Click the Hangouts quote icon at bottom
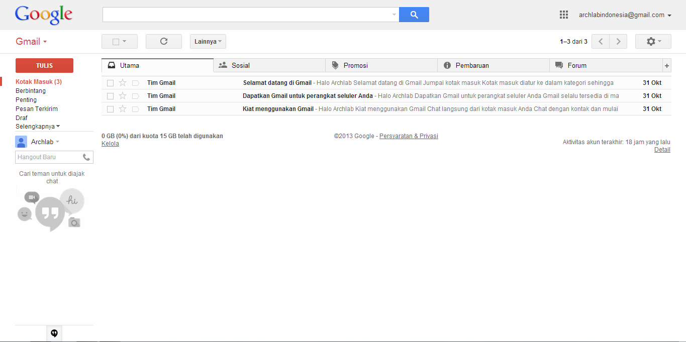686x342 pixels. click(54, 333)
